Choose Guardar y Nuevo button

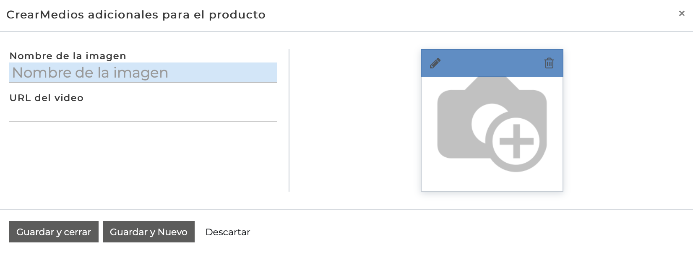[148, 232]
